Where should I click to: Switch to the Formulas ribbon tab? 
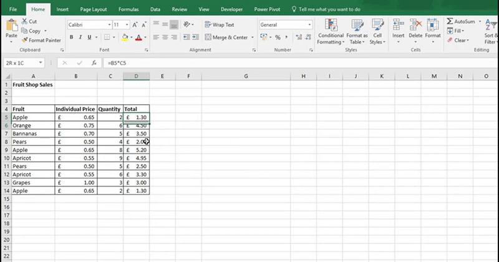coord(129,10)
